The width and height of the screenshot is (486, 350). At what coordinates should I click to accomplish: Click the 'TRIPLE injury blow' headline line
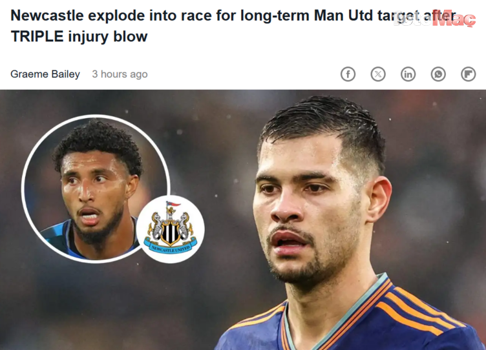[79, 37]
